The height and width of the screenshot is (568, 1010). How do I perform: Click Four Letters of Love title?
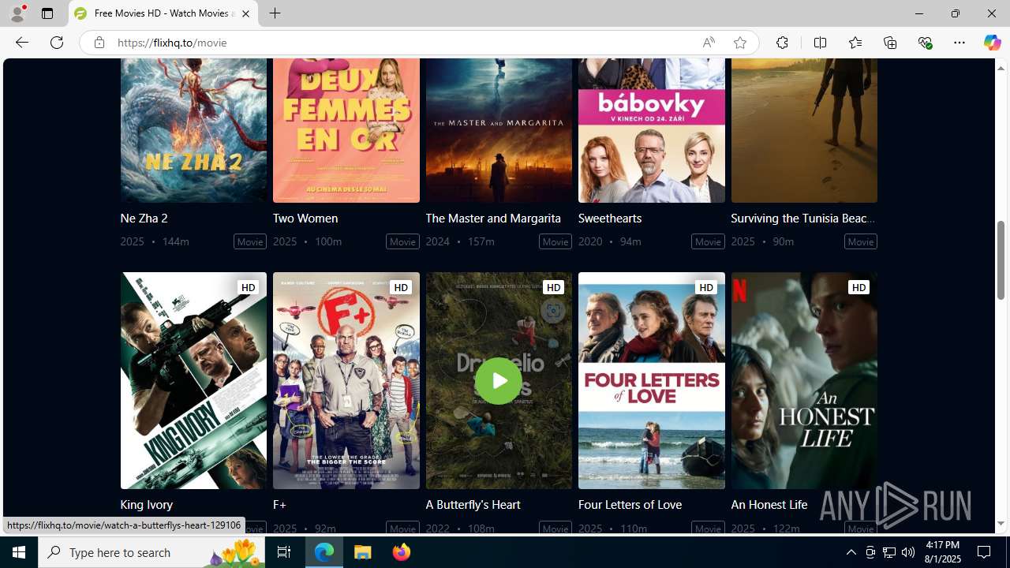(630, 504)
